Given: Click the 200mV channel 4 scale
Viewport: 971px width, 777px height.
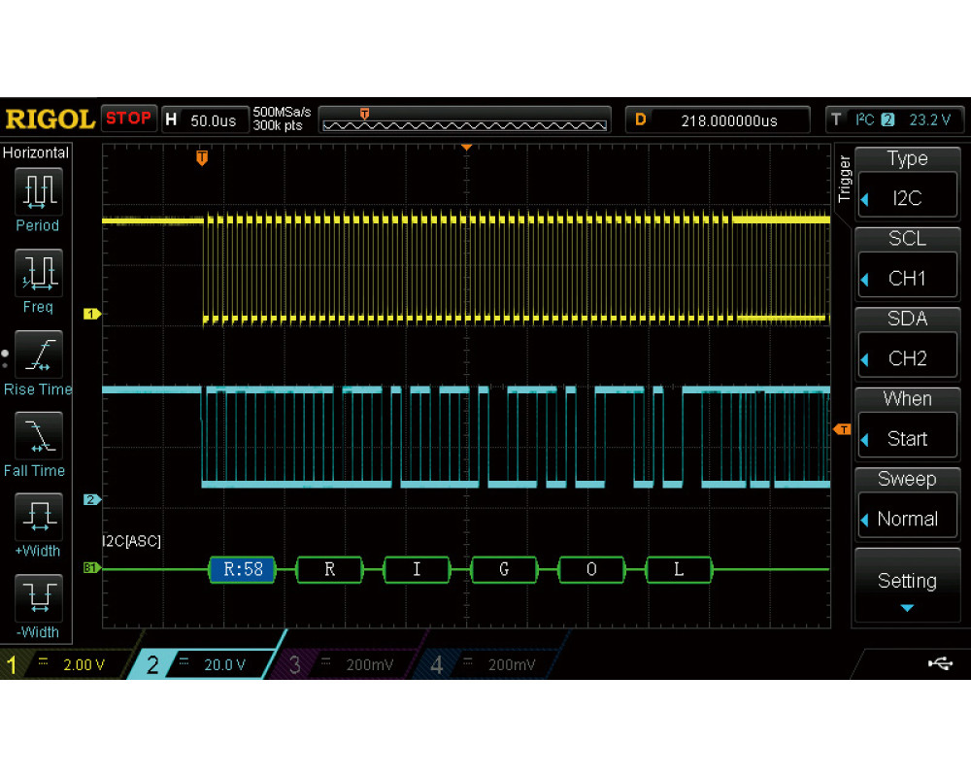Looking at the screenshot, I should point(512,665).
